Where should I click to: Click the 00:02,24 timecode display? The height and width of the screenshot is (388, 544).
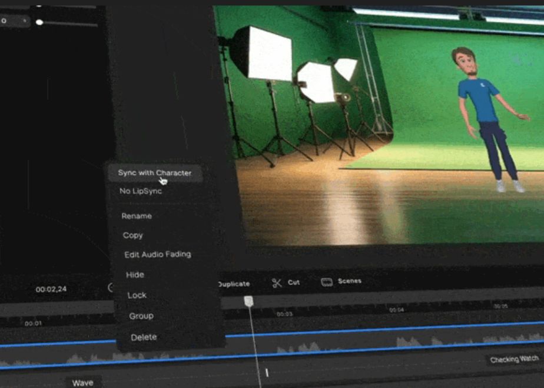51,289
